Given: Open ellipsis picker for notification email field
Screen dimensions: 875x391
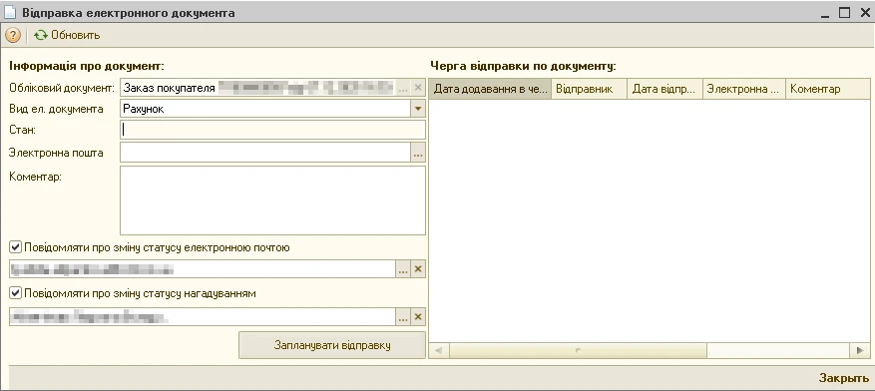Looking at the screenshot, I should point(403,269).
